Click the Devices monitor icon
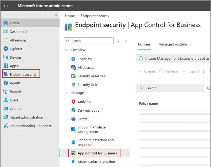The image size is (211, 167). [x=6, y=57]
